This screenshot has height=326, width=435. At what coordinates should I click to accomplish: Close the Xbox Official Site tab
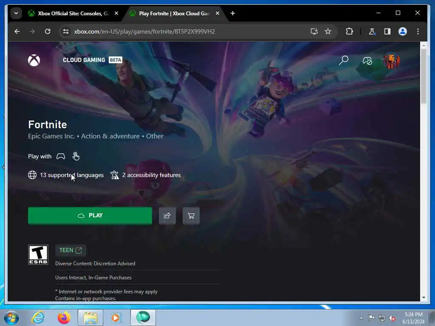pyautogui.click(x=116, y=13)
